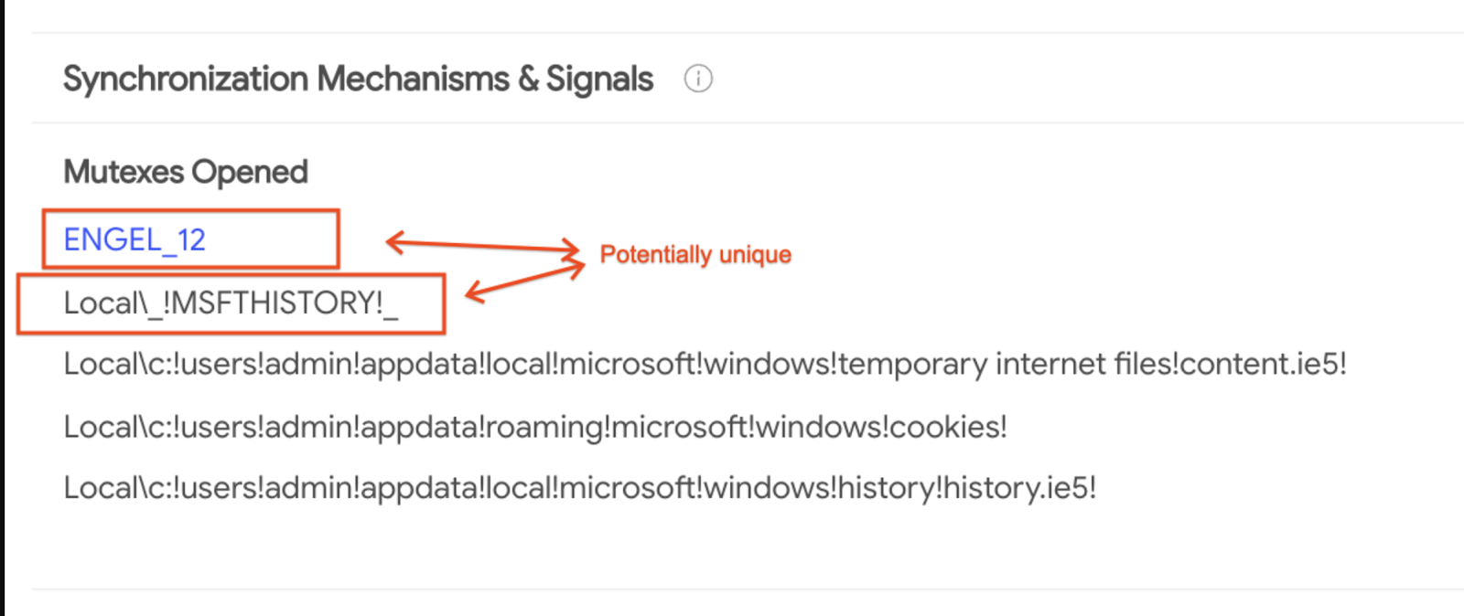
Task: Click the ampersand in the section heading
Action: [528, 80]
